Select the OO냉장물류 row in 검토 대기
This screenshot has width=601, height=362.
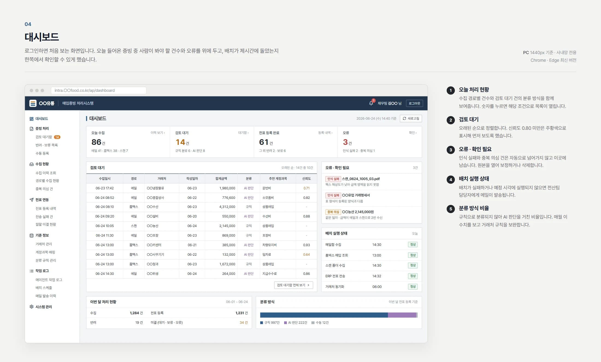202,188
